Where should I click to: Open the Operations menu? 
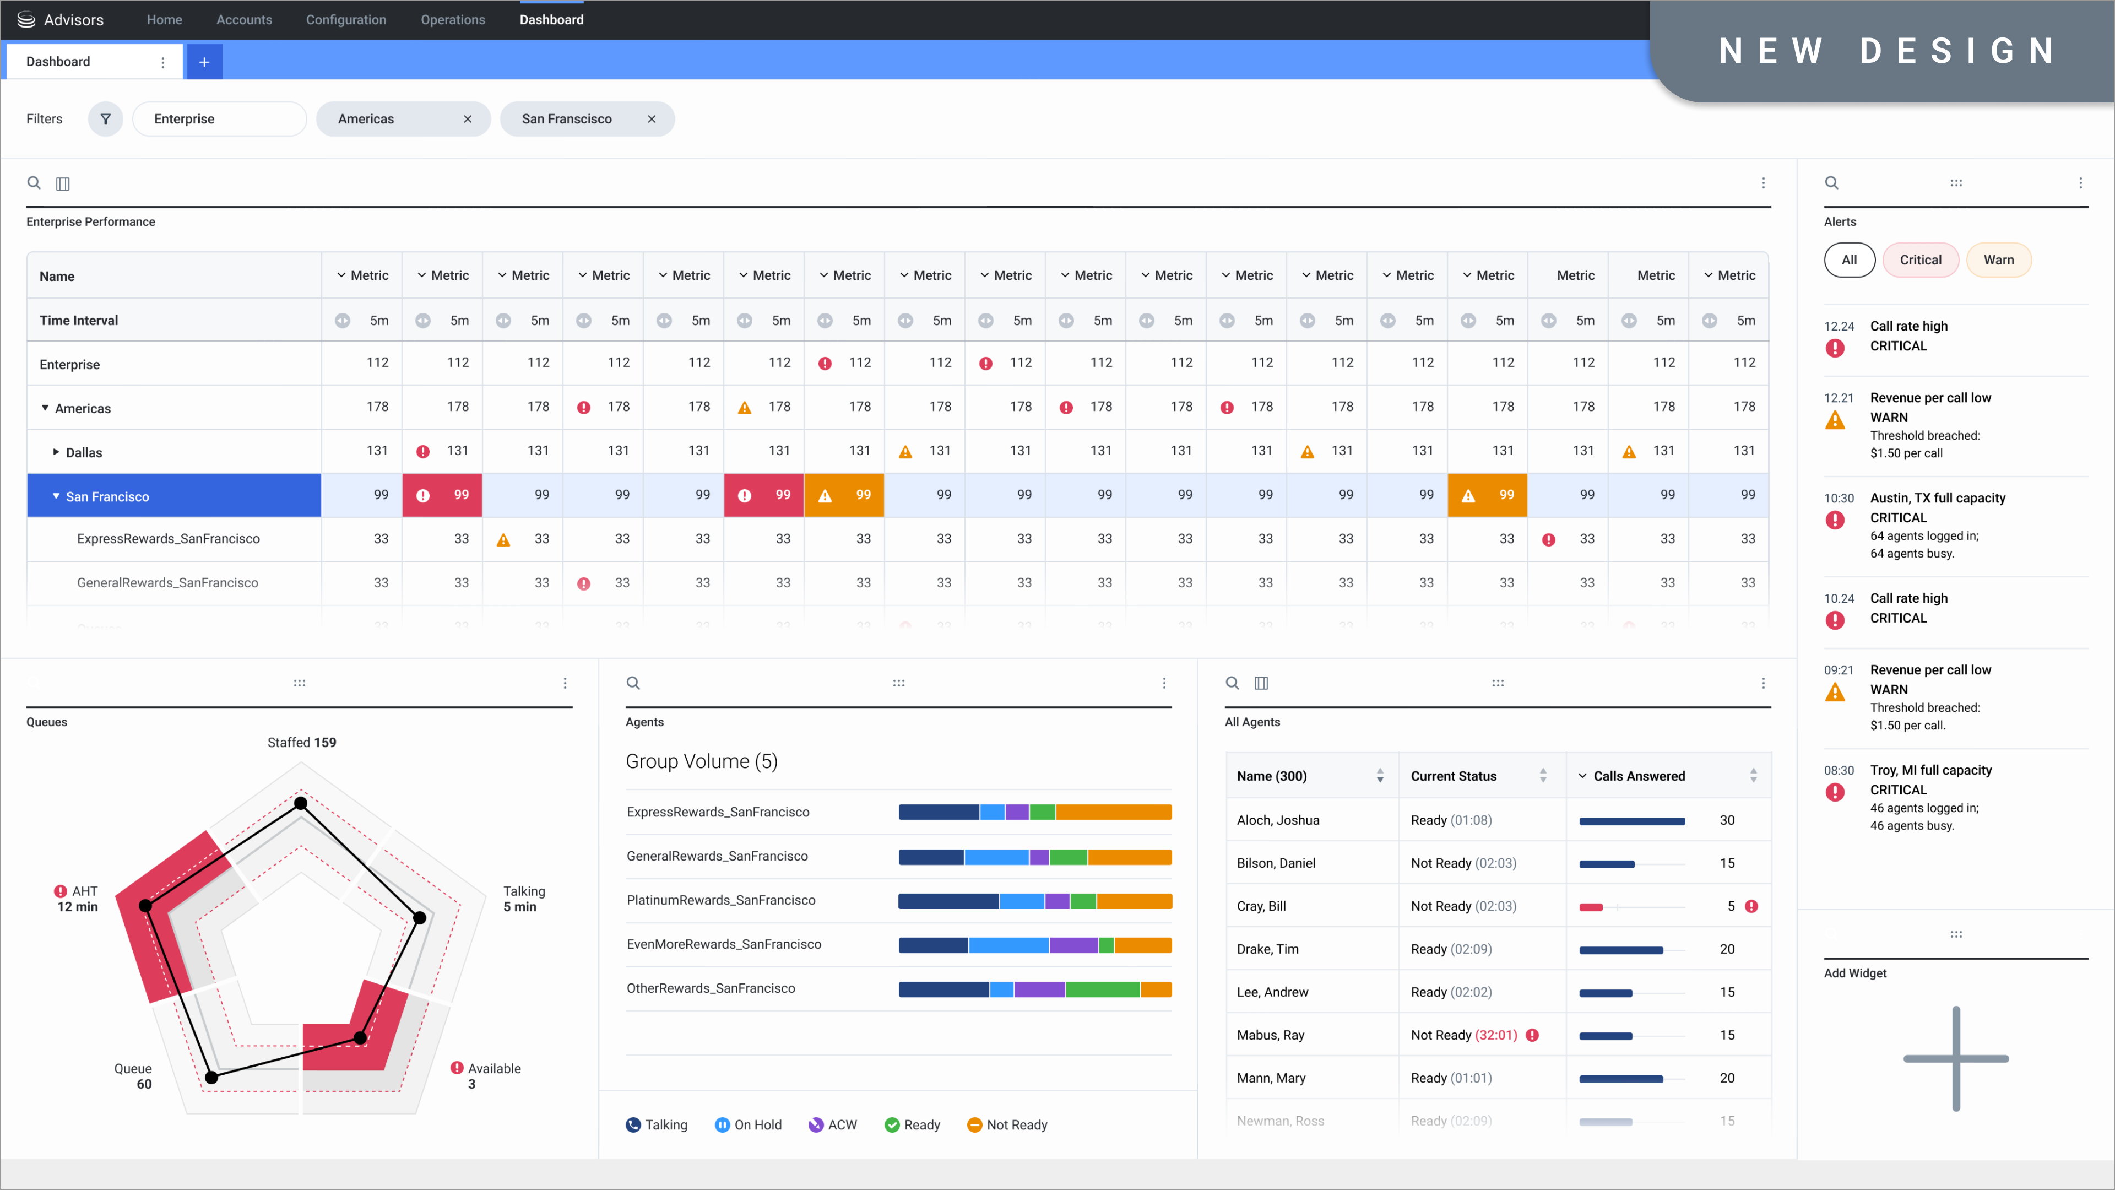click(452, 20)
